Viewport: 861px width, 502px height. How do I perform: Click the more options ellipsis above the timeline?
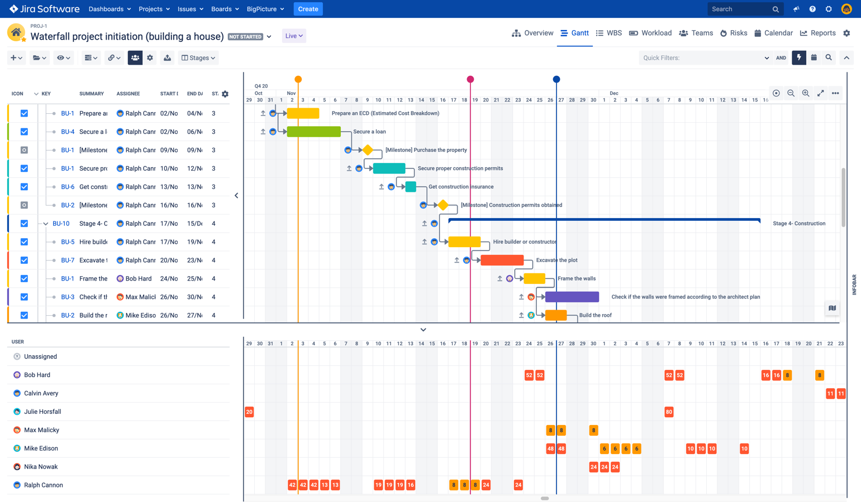click(835, 93)
